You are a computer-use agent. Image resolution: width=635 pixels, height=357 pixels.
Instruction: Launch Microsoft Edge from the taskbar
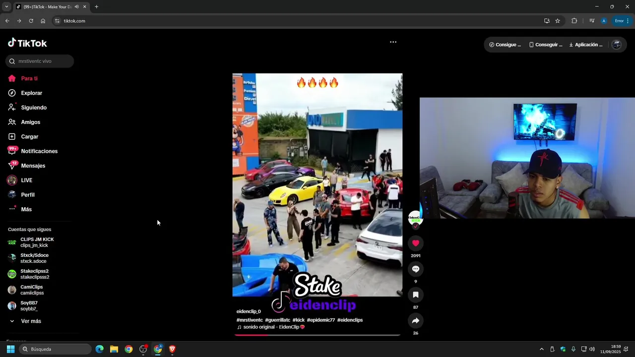[100, 349]
